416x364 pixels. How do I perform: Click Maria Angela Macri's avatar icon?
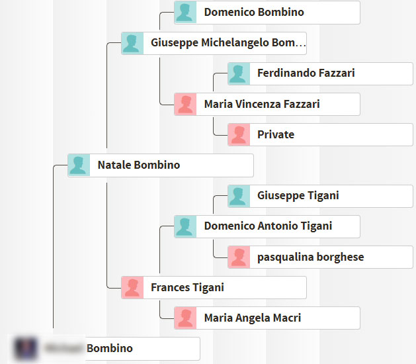(x=185, y=318)
